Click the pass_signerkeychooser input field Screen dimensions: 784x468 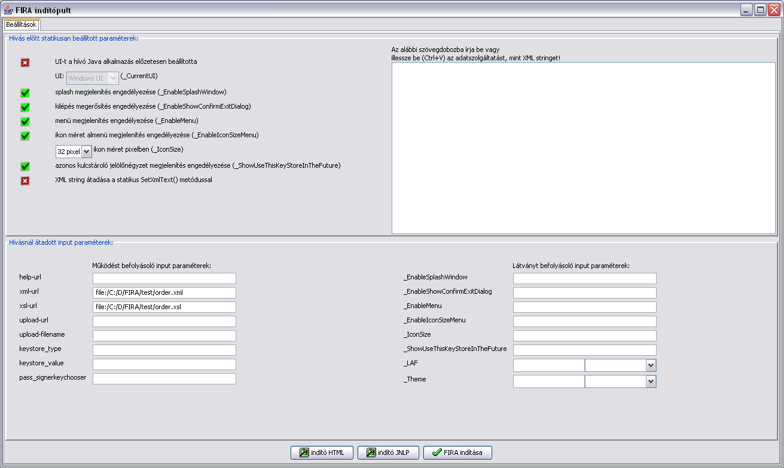tap(164, 378)
